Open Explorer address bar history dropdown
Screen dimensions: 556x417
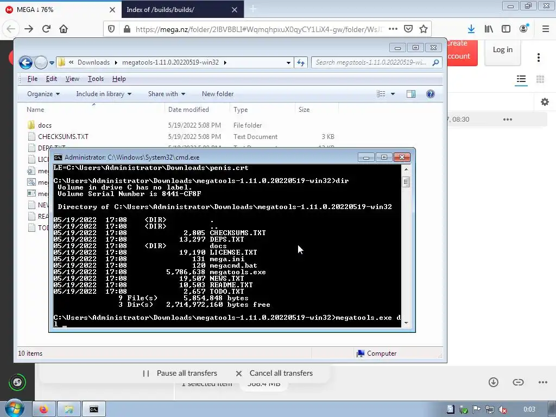click(x=289, y=63)
